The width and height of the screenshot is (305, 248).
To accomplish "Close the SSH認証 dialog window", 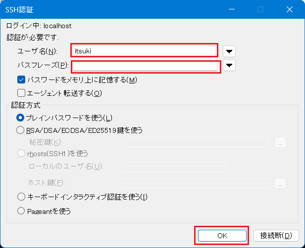I will coord(290,9).
